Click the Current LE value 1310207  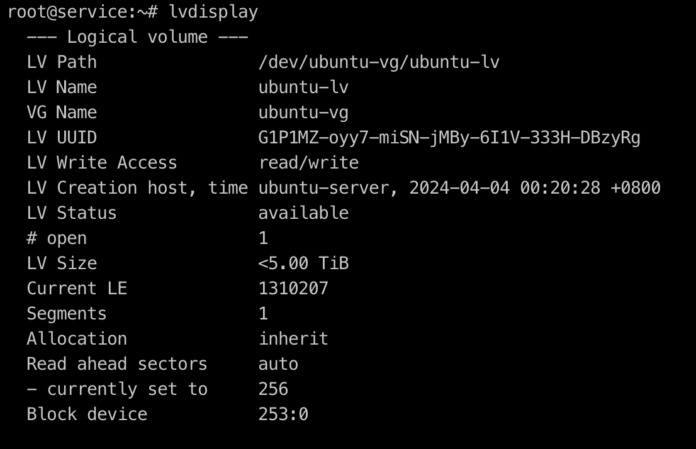click(x=293, y=289)
